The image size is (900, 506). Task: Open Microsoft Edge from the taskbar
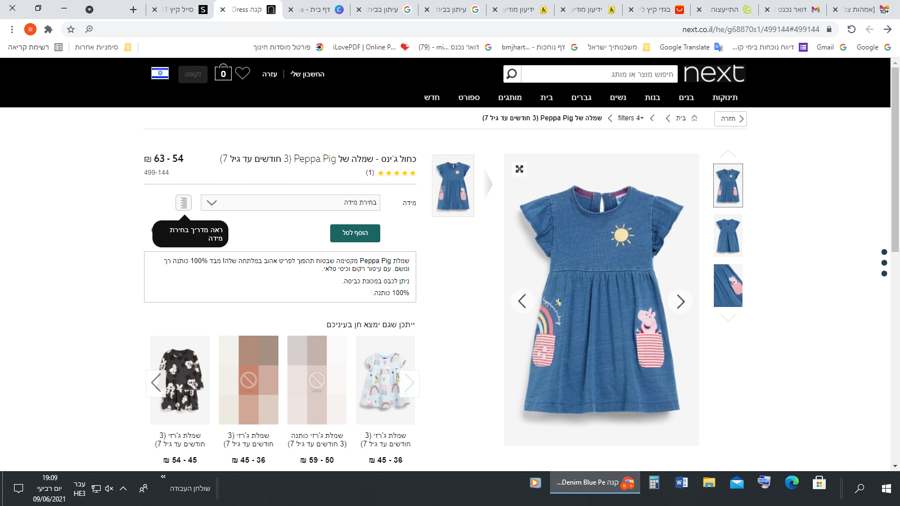(x=792, y=482)
